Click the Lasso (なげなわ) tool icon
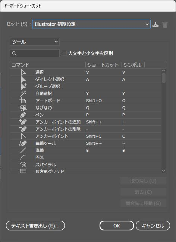Viewport: 176px width, 242px height. click(23, 108)
